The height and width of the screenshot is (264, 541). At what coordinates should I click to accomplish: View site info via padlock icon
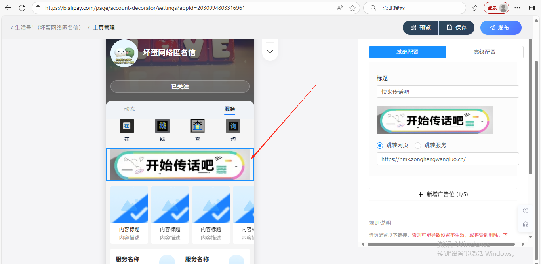click(x=38, y=8)
